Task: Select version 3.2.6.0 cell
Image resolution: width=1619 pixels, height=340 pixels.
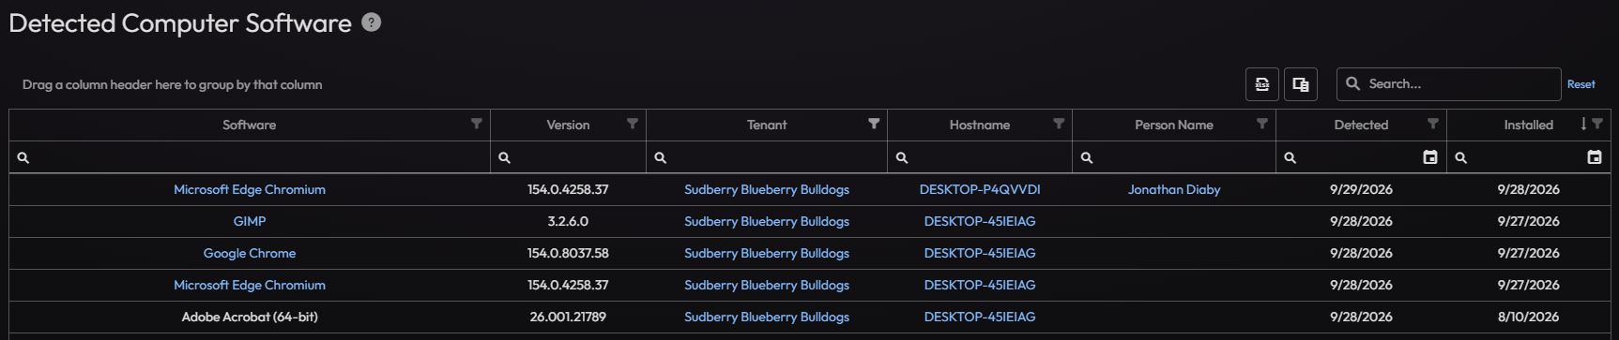Action: (568, 221)
